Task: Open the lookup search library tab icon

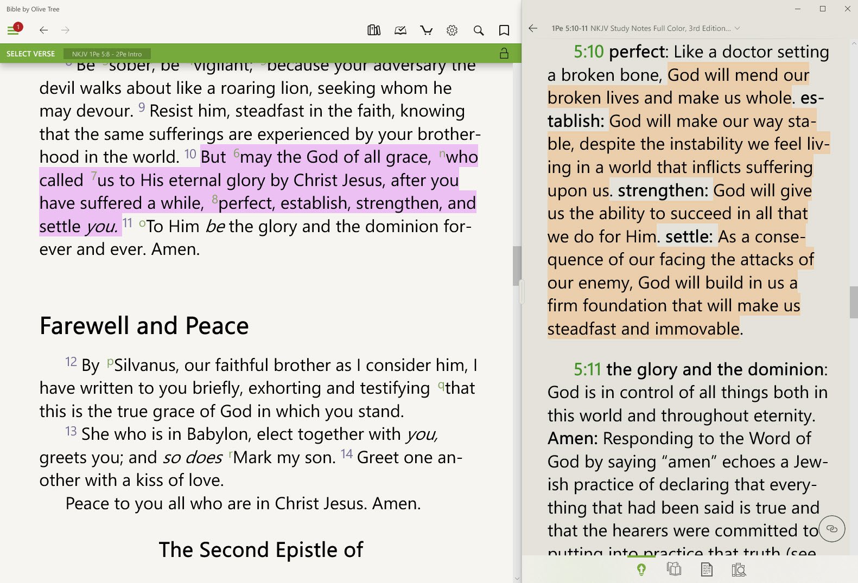Action: (739, 569)
